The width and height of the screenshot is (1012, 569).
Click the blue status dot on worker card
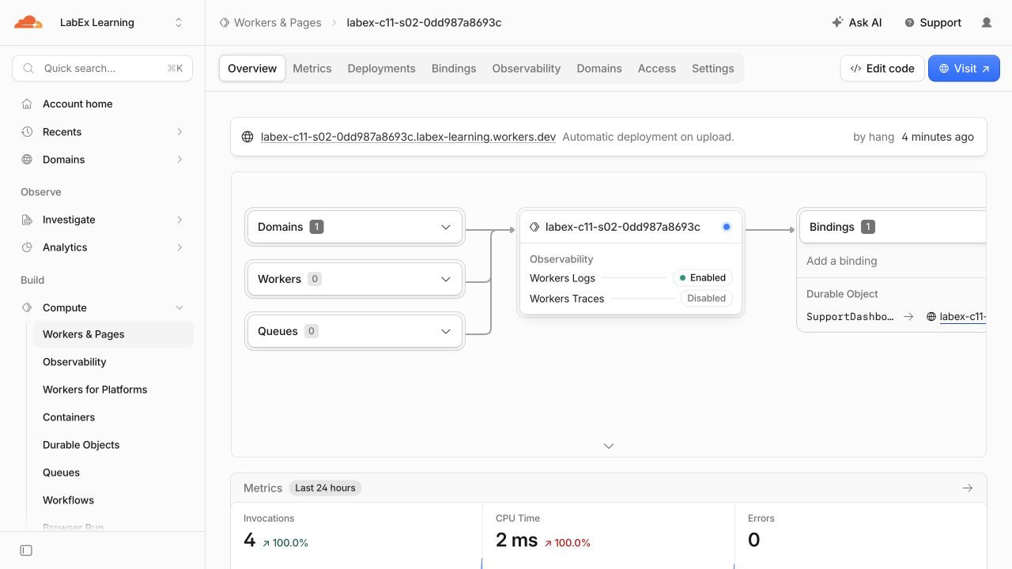[x=727, y=227]
